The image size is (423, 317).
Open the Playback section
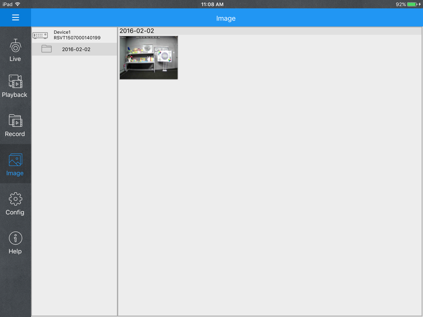pyautogui.click(x=15, y=86)
